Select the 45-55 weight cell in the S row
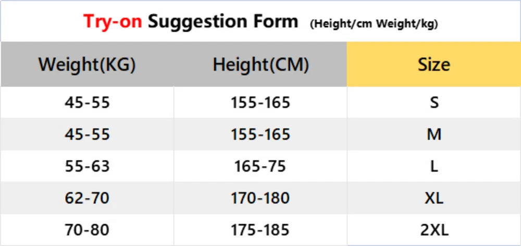 coord(87,103)
